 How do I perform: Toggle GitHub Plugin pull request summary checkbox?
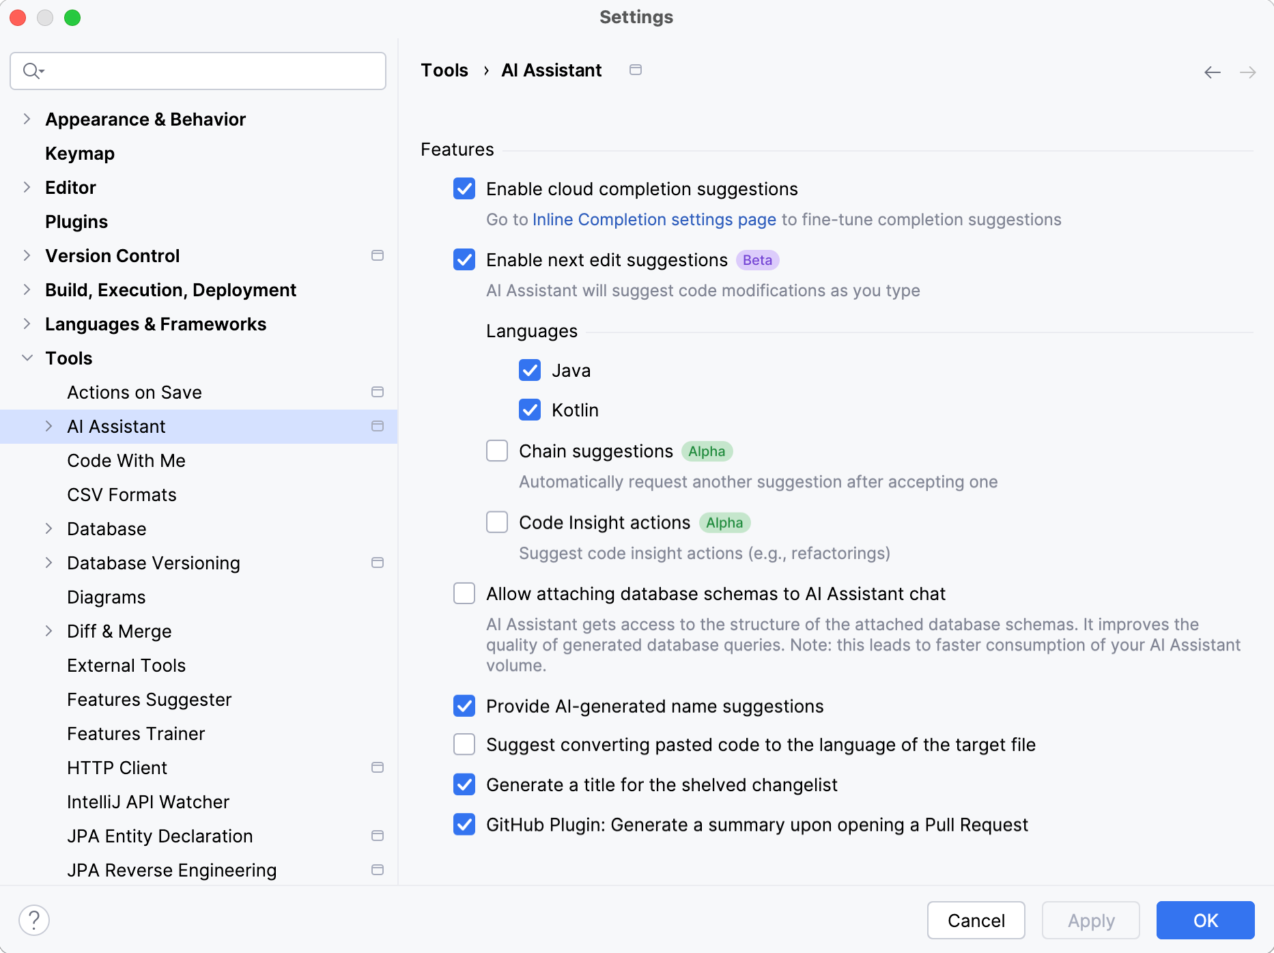[x=464, y=825]
